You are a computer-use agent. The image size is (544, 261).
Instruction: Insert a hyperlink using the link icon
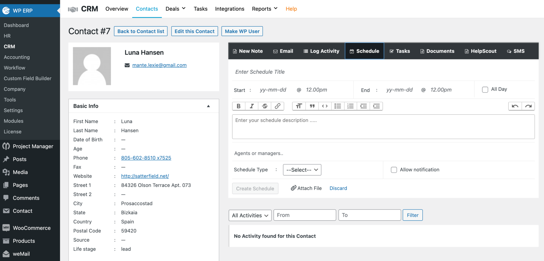tap(278, 106)
